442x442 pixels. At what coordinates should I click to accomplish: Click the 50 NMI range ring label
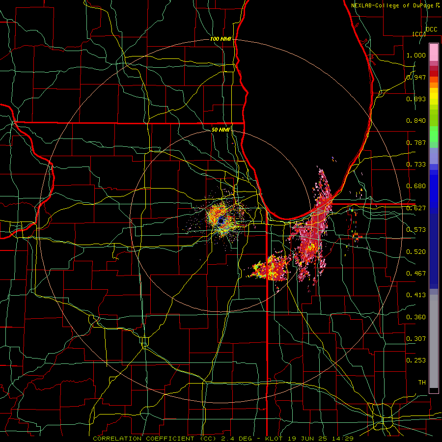coord(221,130)
